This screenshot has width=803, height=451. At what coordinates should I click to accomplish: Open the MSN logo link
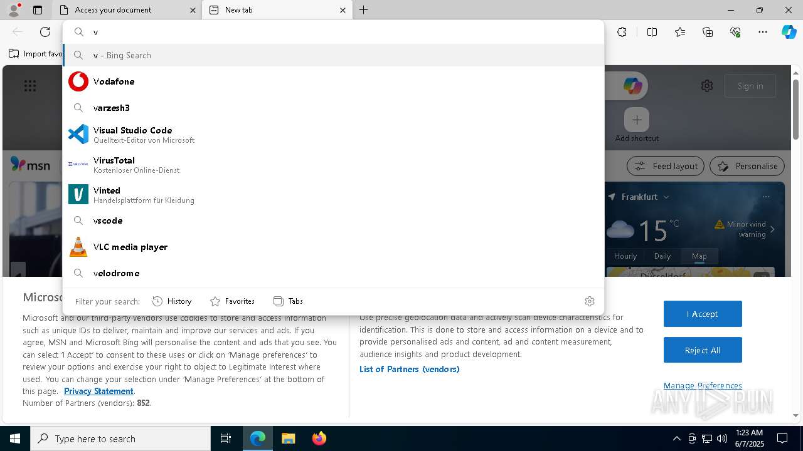tap(30, 165)
